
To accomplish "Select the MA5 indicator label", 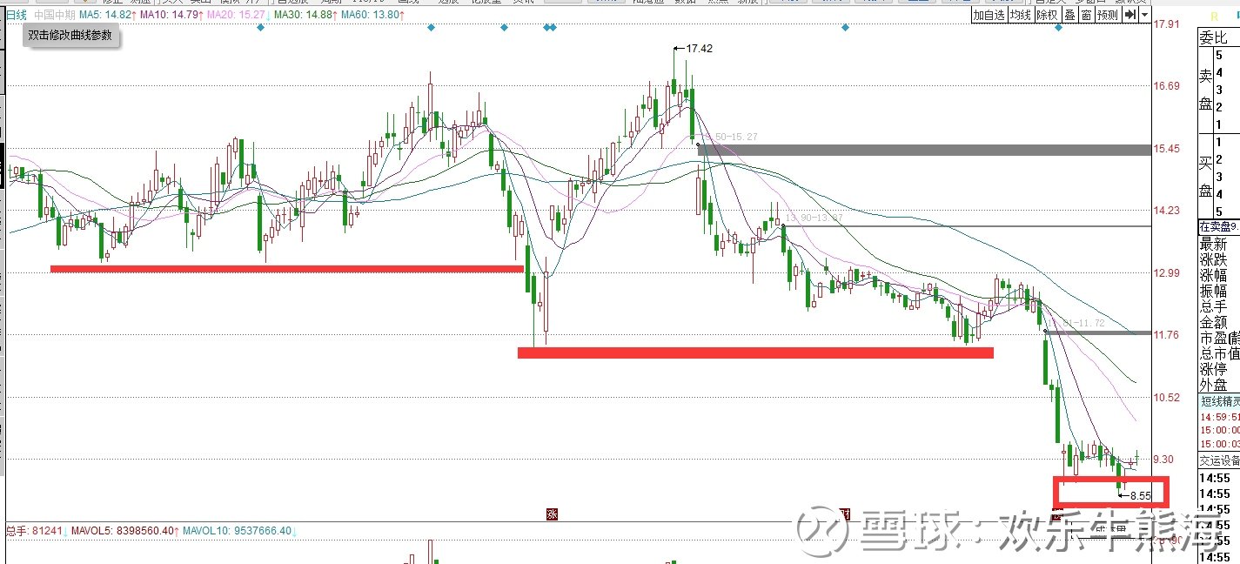I will point(105,15).
